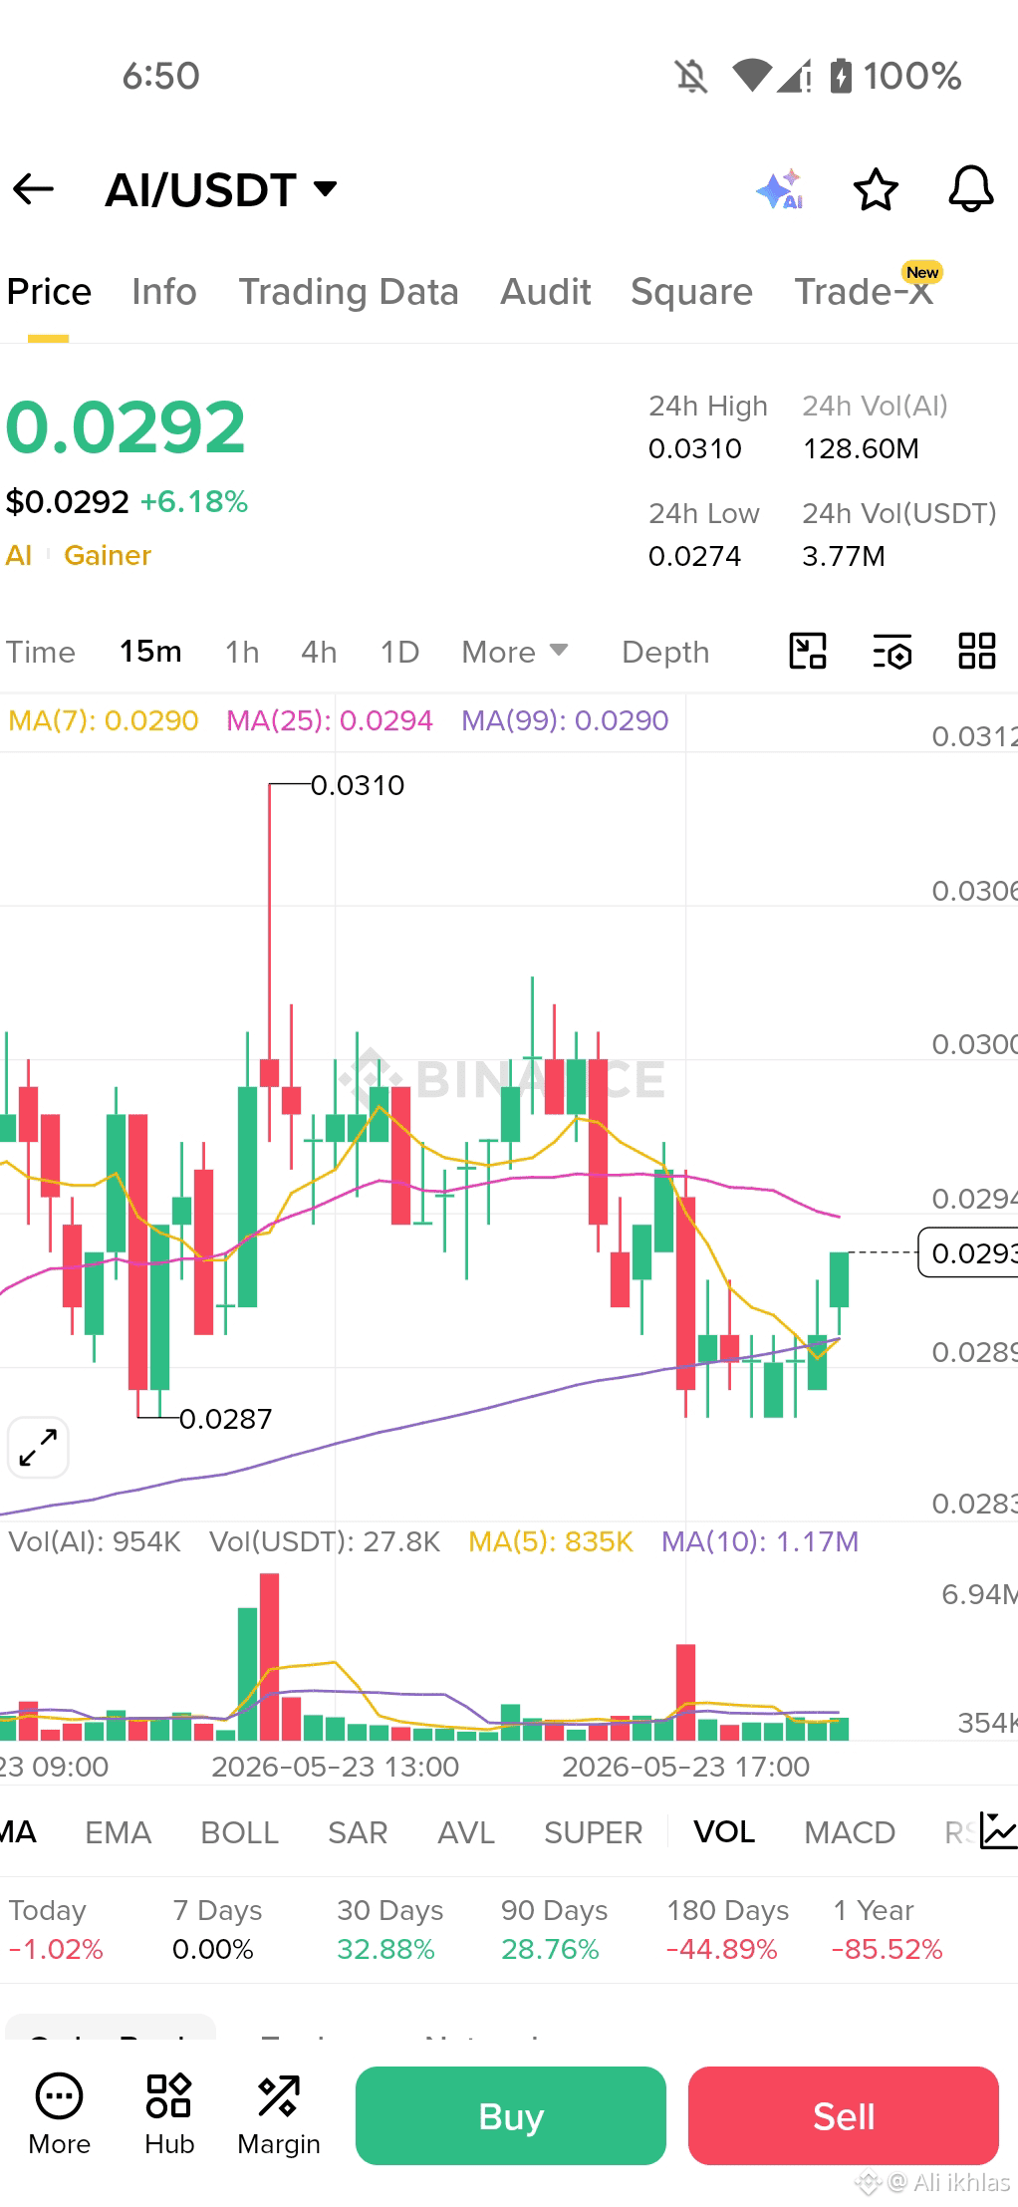This screenshot has width=1018, height=2207.
Task: Select the Price tab
Action: click(x=49, y=292)
